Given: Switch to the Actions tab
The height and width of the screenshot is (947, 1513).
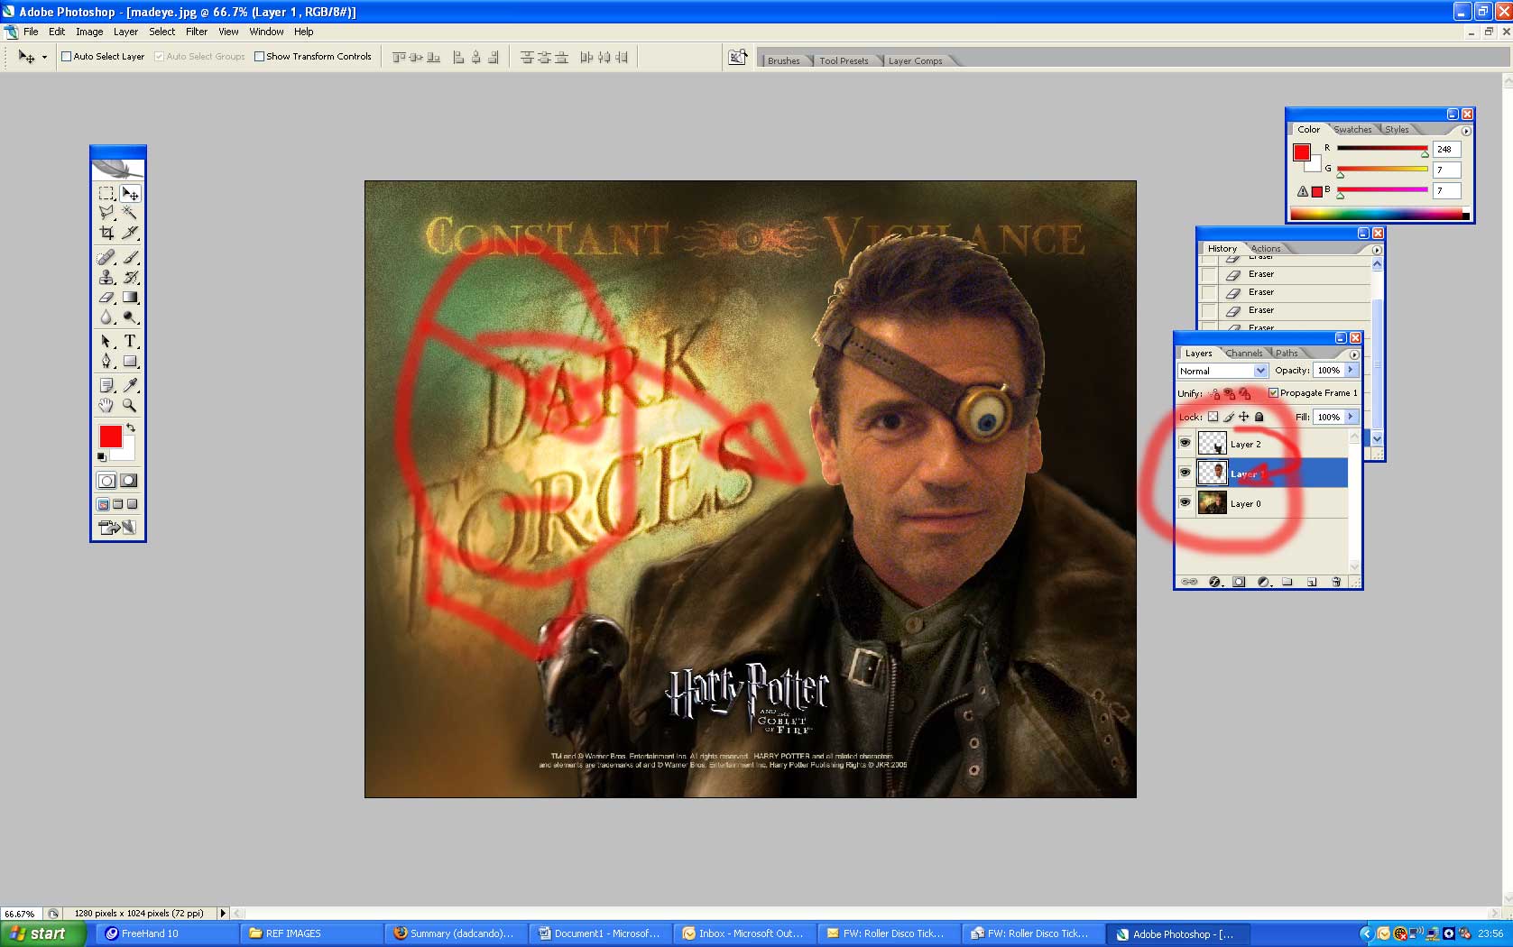Looking at the screenshot, I should [1266, 248].
